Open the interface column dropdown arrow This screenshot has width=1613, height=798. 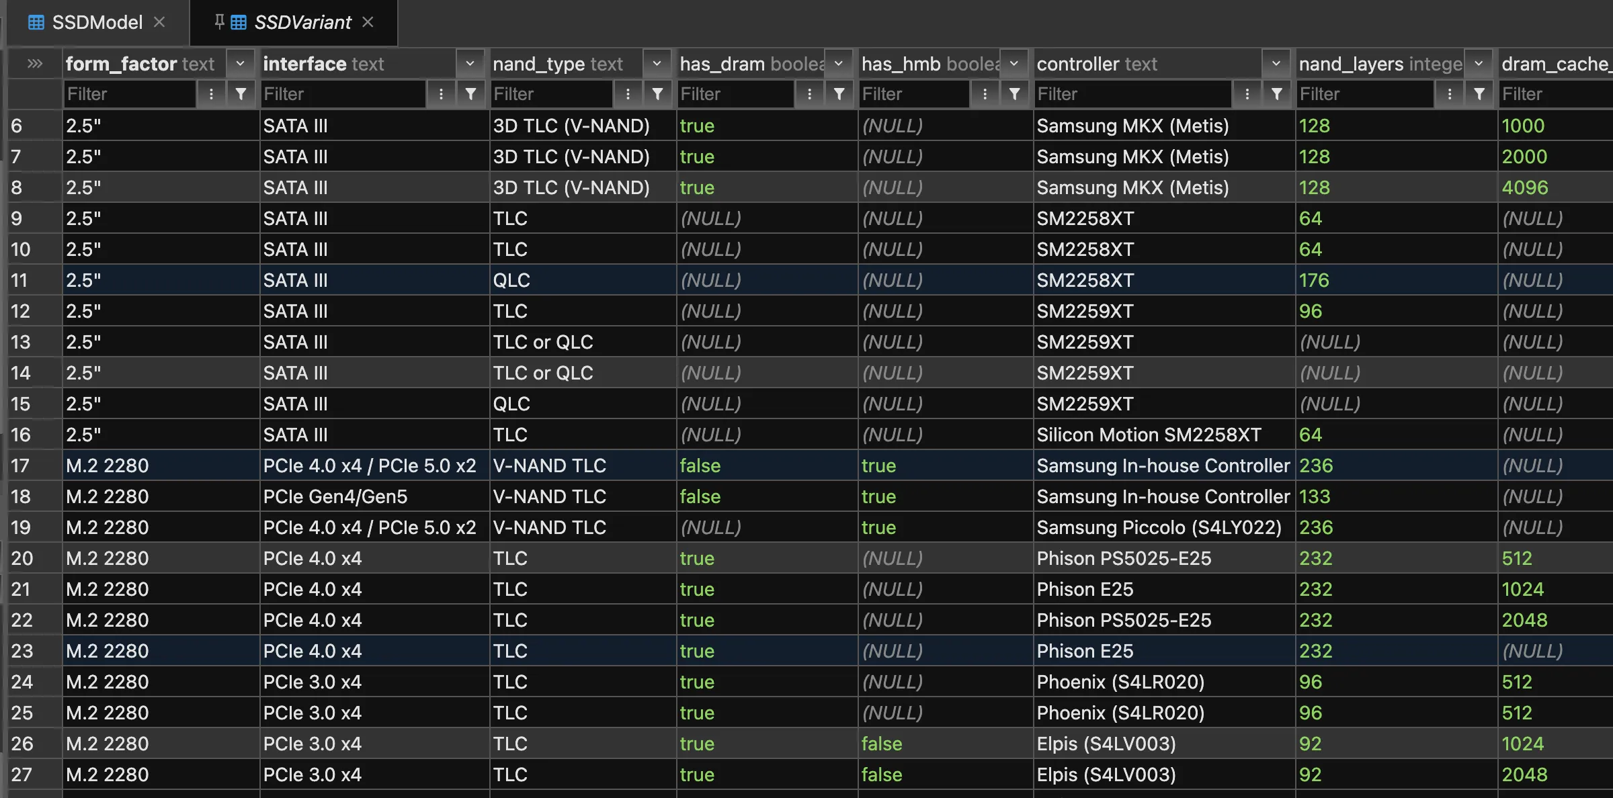[x=470, y=64]
